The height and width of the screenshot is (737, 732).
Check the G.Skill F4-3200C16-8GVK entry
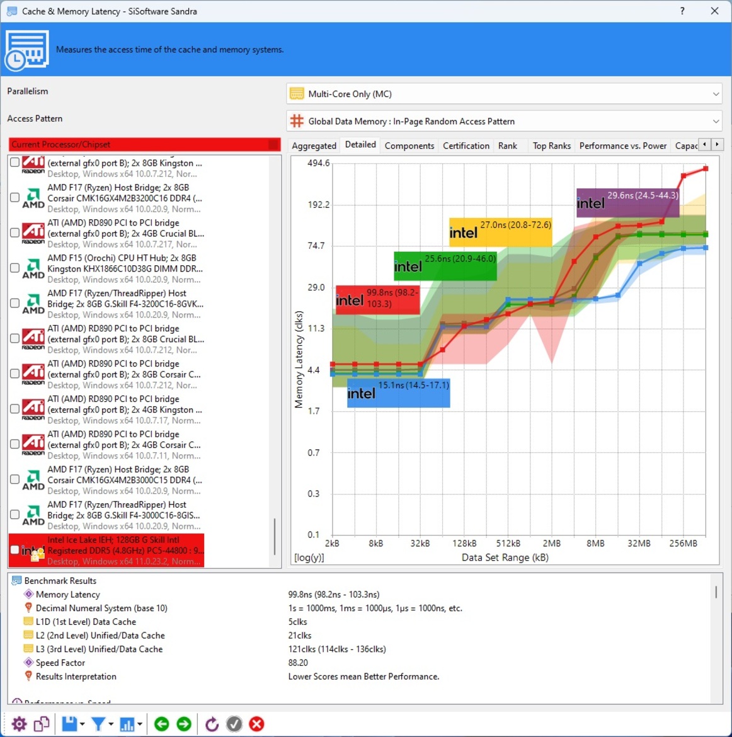(14, 303)
